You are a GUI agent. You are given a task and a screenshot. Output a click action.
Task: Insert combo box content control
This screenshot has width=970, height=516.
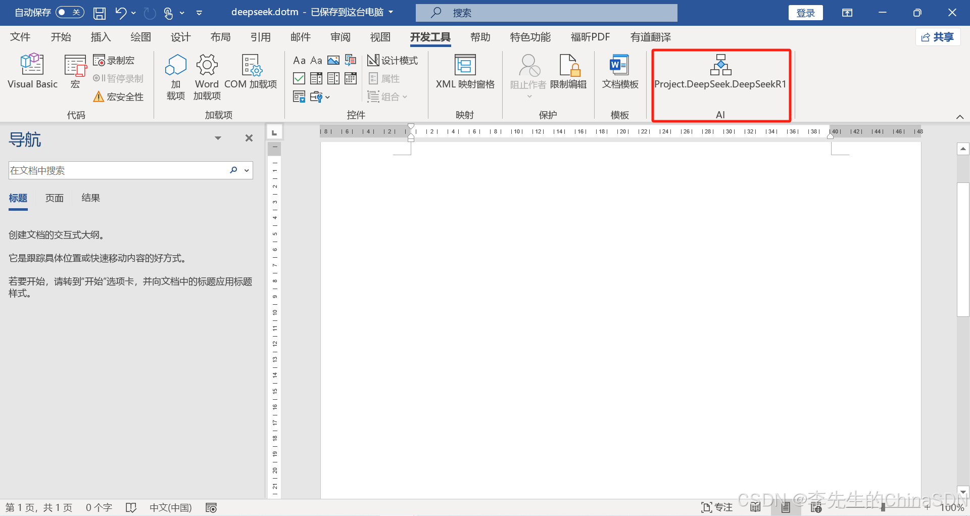(316, 78)
